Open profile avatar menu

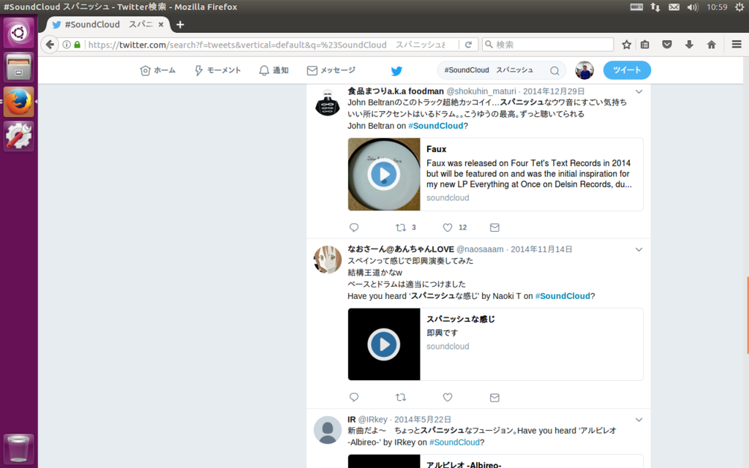pos(584,70)
